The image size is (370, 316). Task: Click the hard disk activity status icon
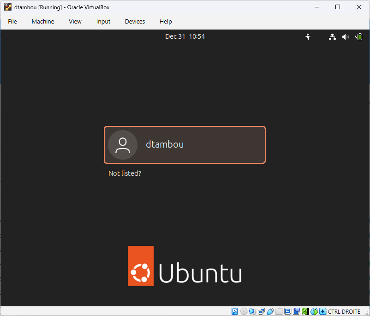[234, 311]
